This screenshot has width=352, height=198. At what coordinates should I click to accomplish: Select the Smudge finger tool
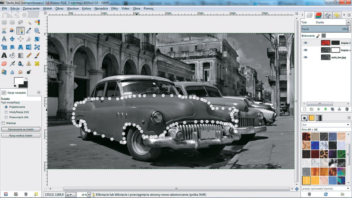(20, 72)
